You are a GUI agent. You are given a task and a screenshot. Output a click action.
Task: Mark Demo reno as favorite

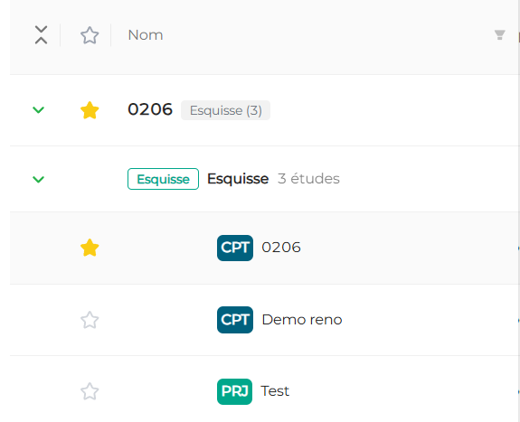90,320
